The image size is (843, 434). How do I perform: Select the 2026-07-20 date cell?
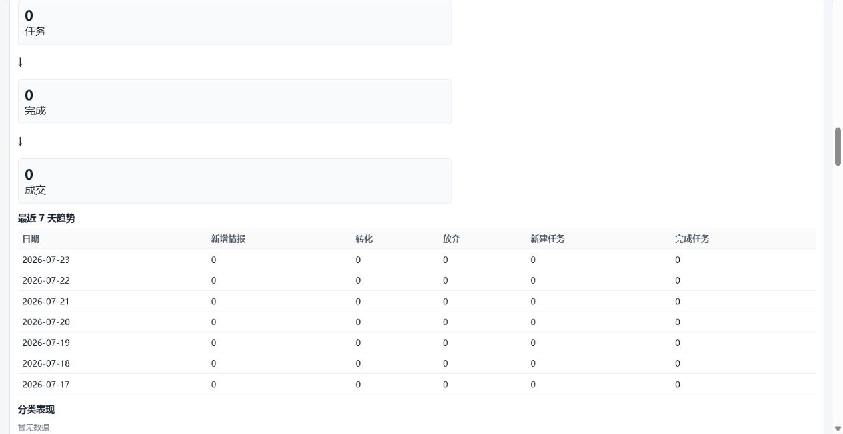pyautogui.click(x=46, y=322)
